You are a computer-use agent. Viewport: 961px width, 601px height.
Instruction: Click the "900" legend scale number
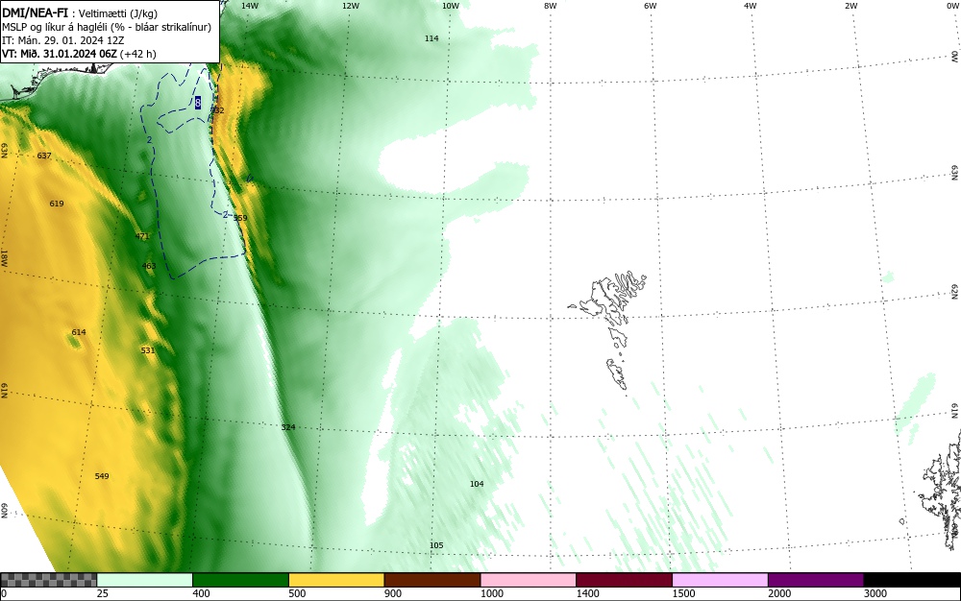(393, 593)
